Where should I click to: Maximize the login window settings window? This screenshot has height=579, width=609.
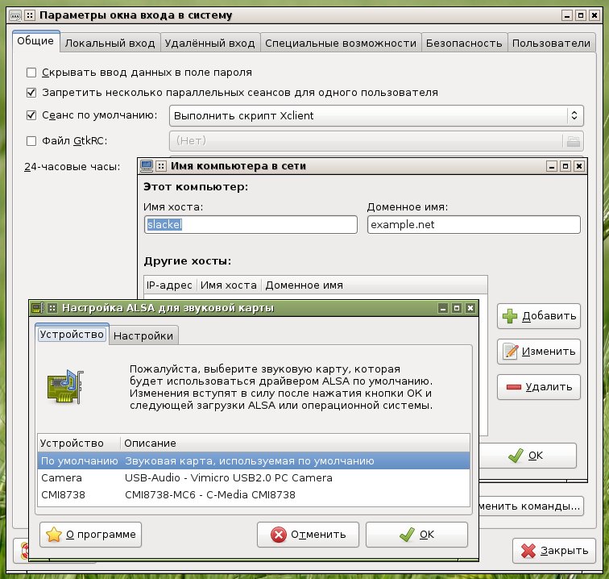tap(581, 15)
